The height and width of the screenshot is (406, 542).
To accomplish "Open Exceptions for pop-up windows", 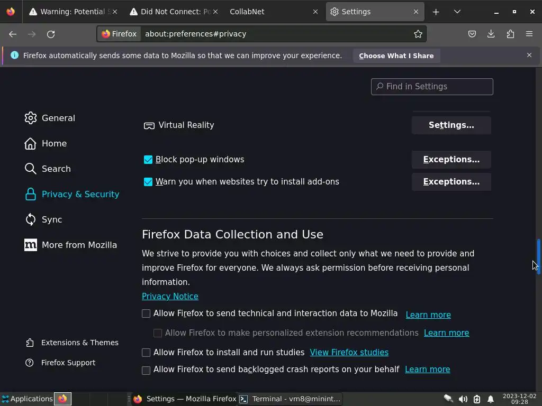I will pyautogui.click(x=451, y=160).
